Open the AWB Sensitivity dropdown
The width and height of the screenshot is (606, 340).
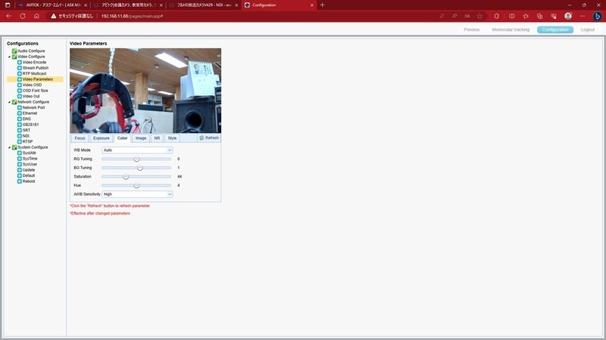tap(137, 194)
